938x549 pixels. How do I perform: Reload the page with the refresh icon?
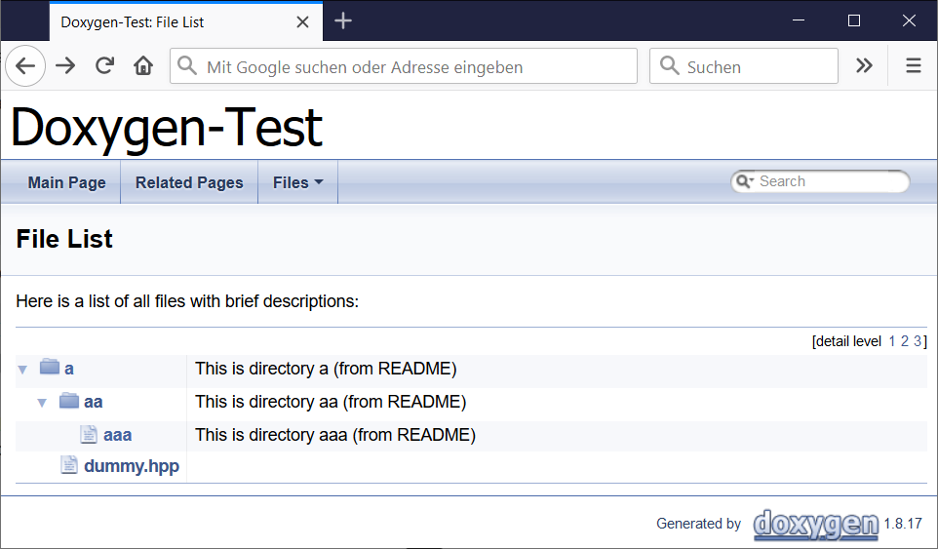(x=104, y=65)
